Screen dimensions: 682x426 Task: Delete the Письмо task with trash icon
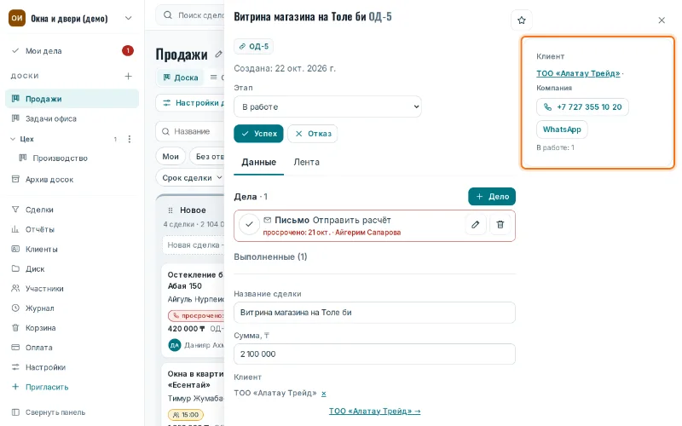coord(500,225)
